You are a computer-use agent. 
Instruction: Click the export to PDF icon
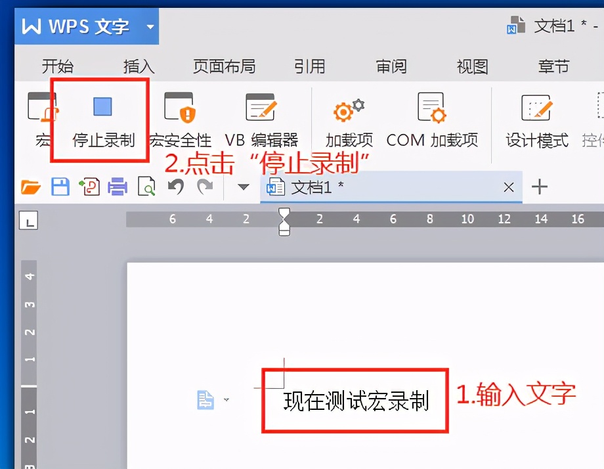click(x=89, y=187)
